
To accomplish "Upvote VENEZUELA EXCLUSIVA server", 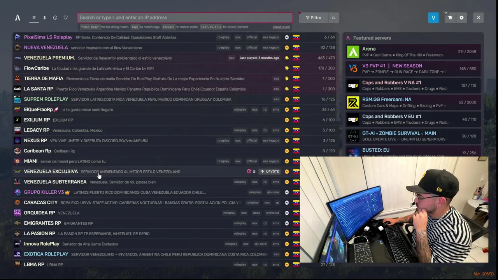I will pyautogui.click(x=270, y=171).
